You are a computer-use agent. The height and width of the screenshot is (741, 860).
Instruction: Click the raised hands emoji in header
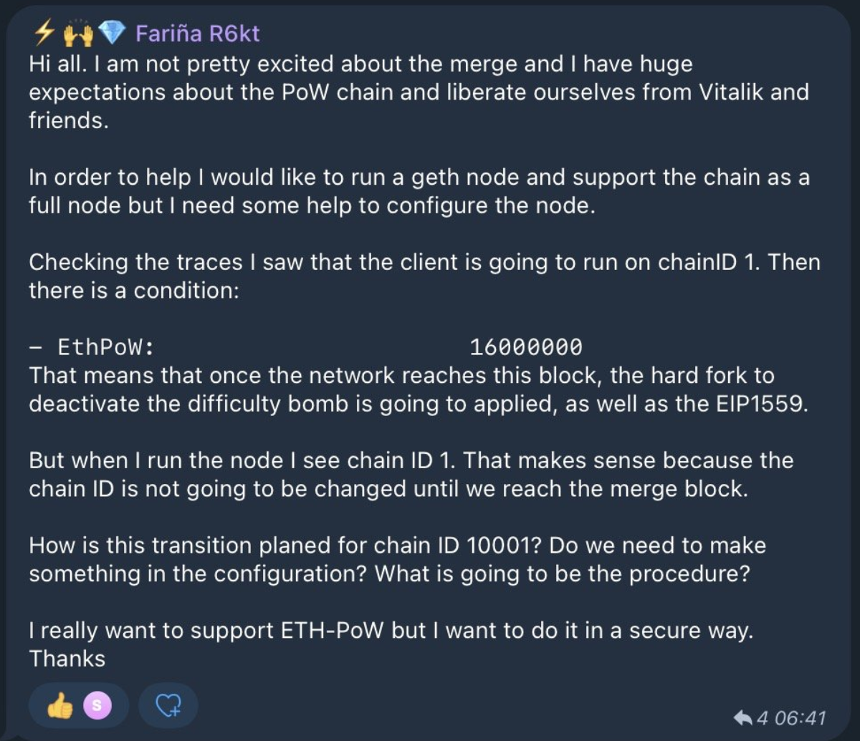coord(79,32)
